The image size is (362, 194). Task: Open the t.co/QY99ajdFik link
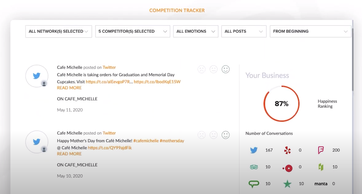click(x=110, y=148)
